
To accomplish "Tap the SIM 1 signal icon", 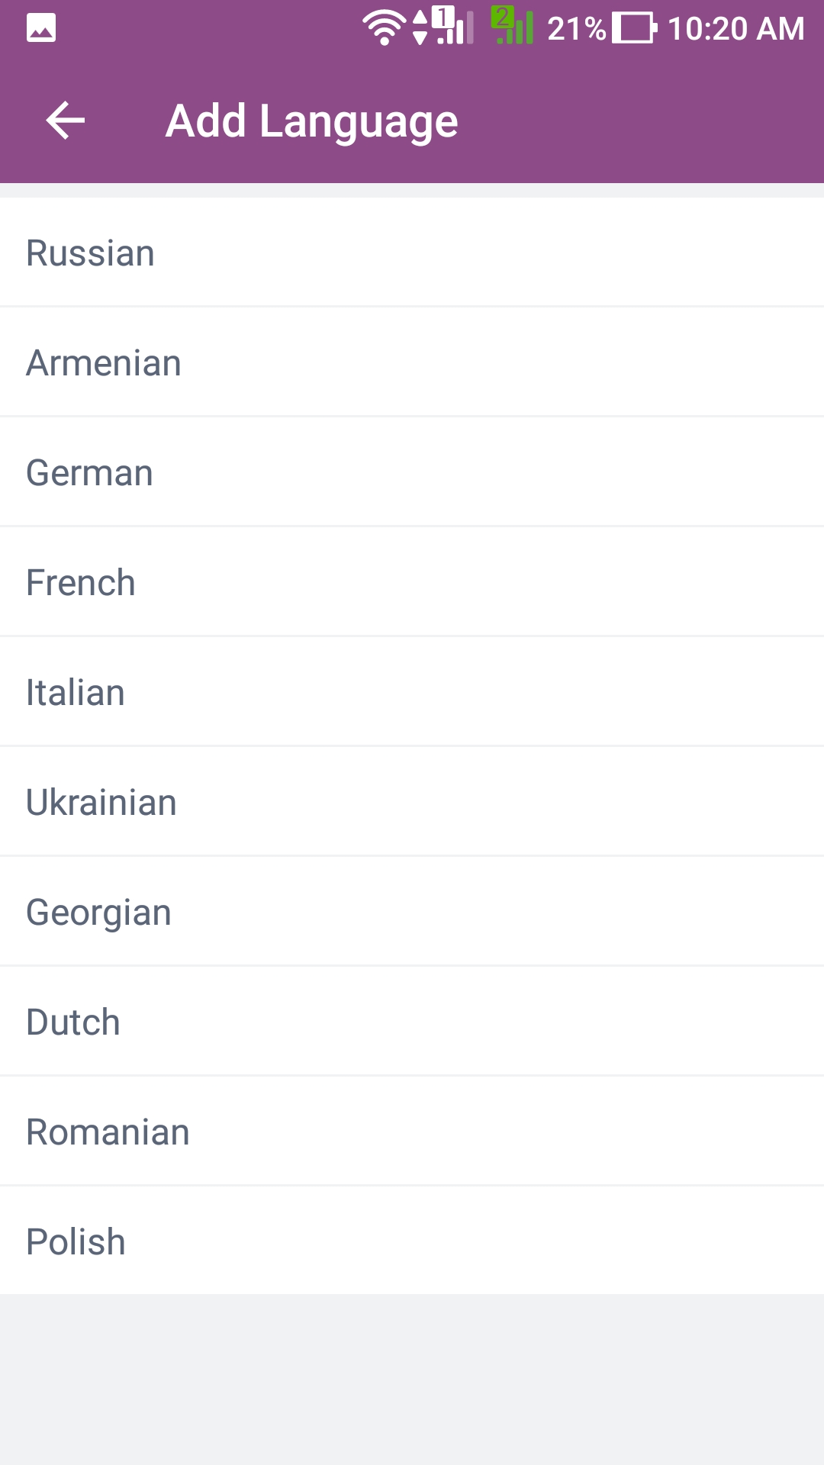I will coord(452,27).
